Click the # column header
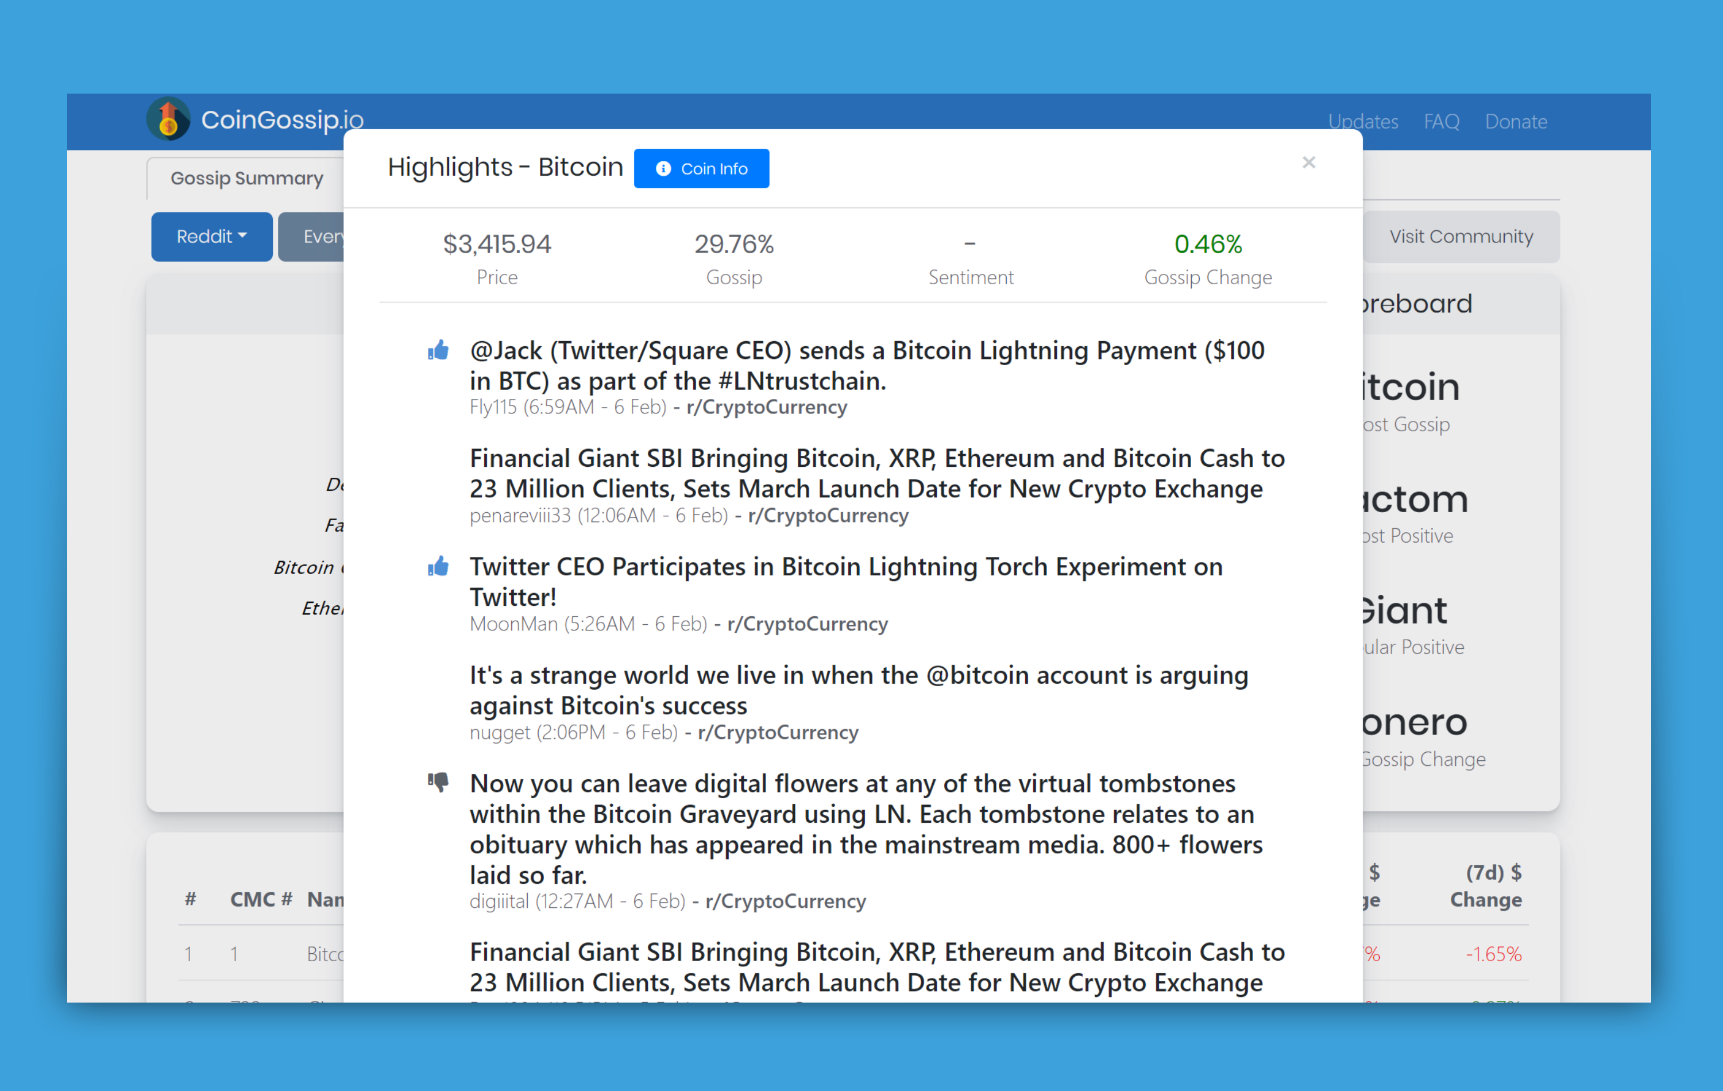Viewport: 1723px width, 1091px height. point(190,899)
